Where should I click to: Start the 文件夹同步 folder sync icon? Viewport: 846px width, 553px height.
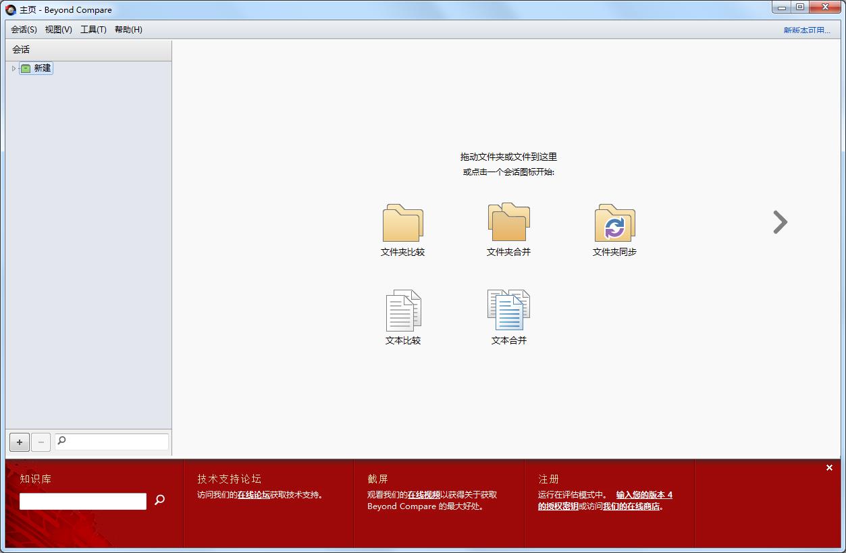tap(614, 223)
